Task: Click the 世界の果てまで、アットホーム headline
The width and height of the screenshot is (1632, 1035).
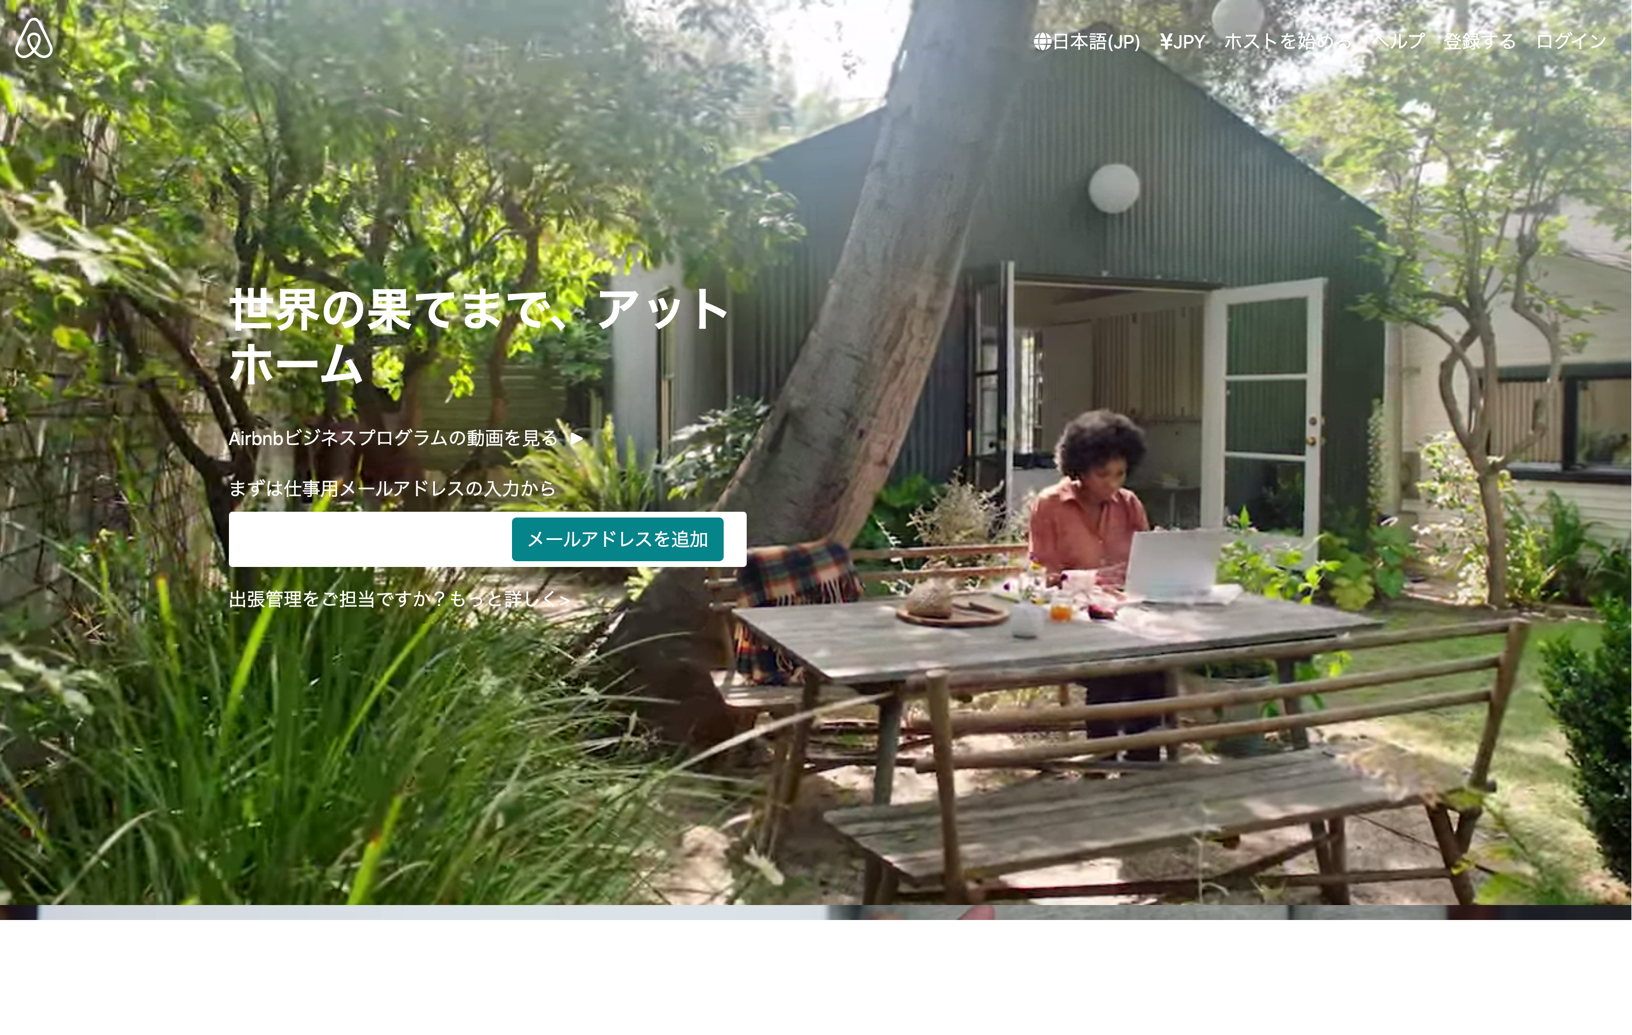Action: tap(479, 336)
